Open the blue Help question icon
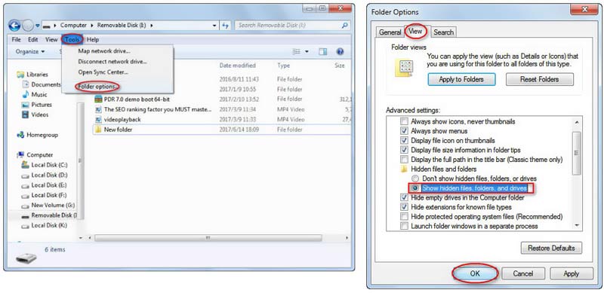Screen dimensions: 604x293 coord(340,51)
